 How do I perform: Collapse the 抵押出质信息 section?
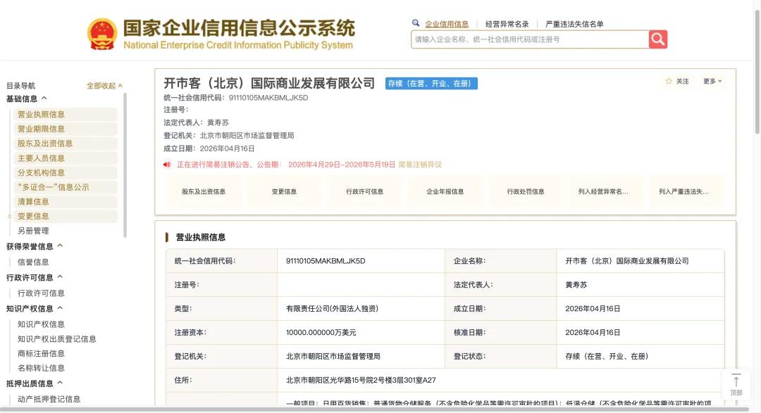click(x=60, y=383)
